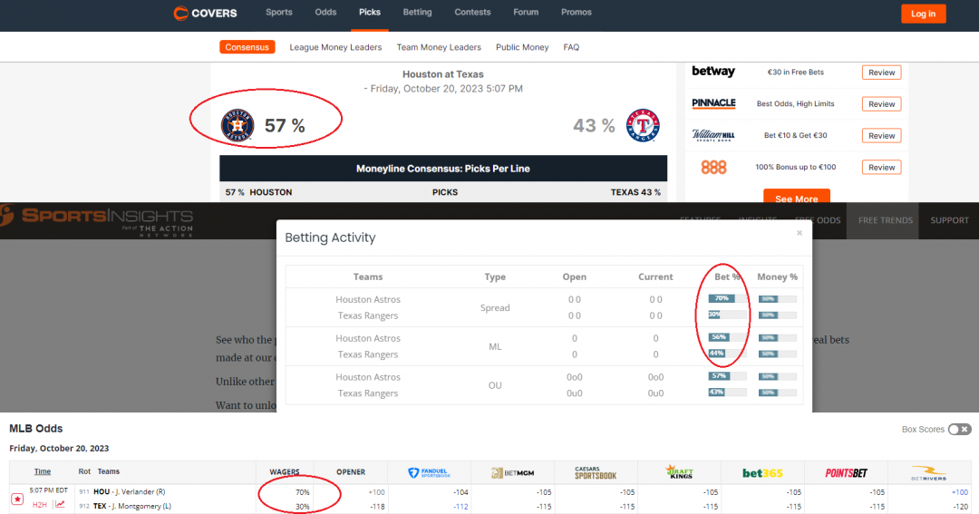Open the FAQ tab
Screen dimensions: 979x514
pos(571,47)
